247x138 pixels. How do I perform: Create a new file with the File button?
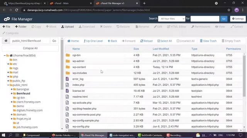[6, 26]
